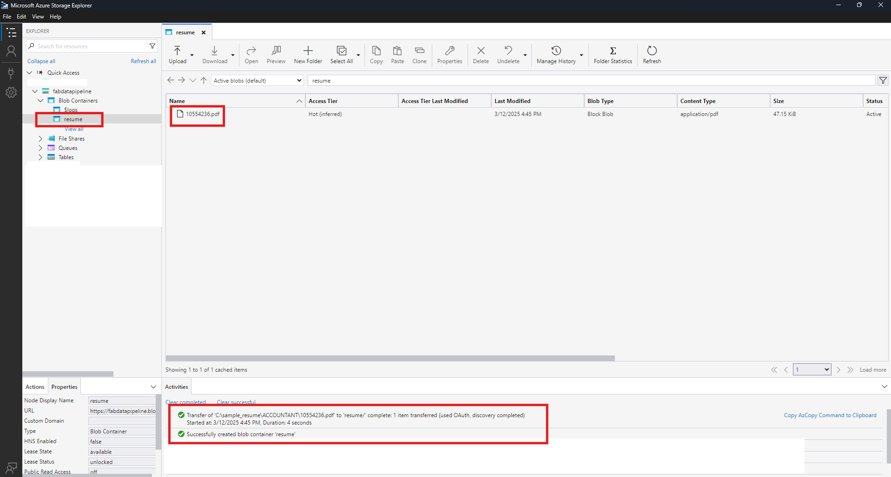
Task: Switch to the Actions tab
Action: (34, 386)
